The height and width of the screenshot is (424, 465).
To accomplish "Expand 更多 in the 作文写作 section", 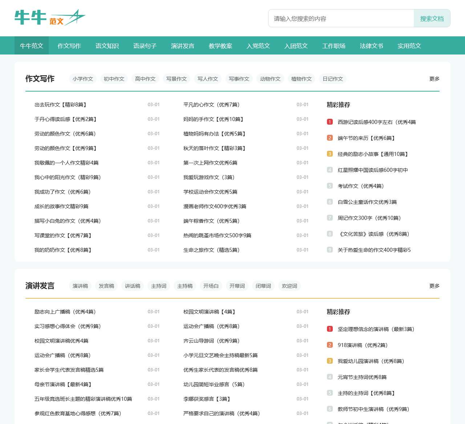I will pyautogui.click(x=434, y=79).
